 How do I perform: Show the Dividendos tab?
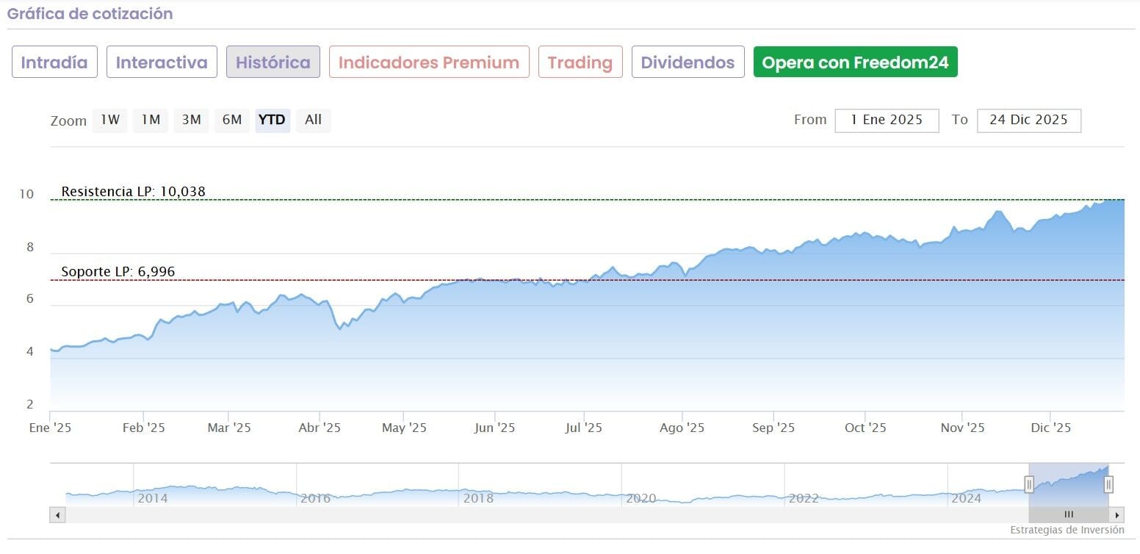pyautogui.click(x=688, y=62)
